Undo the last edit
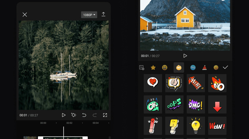 84,115
